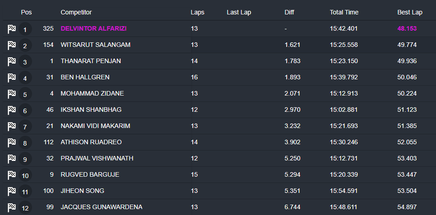Click checkered flag icon for Ben Hallgren

point(12,78)
